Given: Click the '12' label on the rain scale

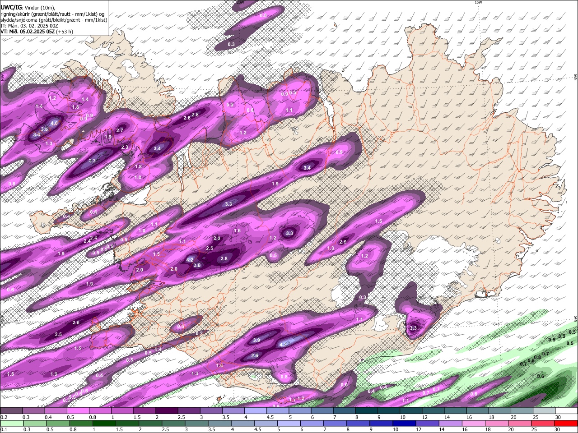Looking at the screenshot, I should 418,430.
